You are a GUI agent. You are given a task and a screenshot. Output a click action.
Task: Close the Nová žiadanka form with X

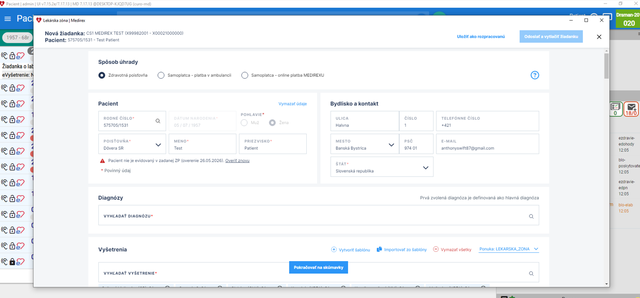click(x=599, y=37)
